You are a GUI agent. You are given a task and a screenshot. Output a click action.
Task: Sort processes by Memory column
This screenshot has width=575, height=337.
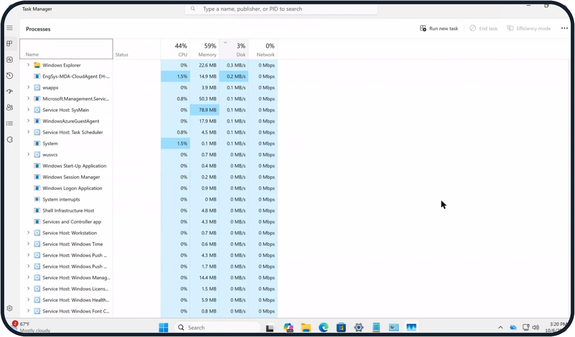pos(204,49)
